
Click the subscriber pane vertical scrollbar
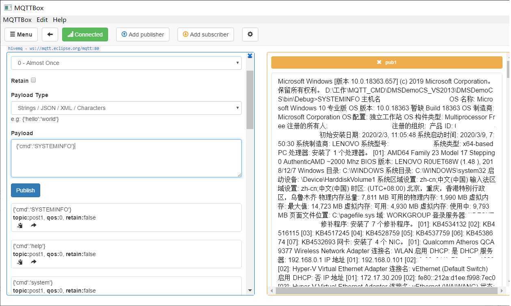click(x=508, y=69)
